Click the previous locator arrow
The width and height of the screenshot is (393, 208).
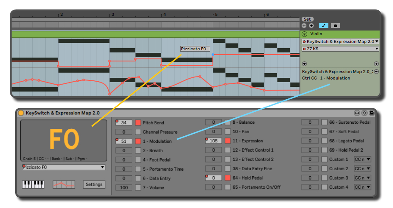click(304, 25)
